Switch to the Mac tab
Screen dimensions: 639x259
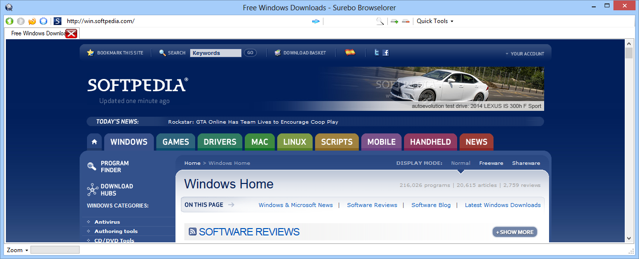[260, 142]
